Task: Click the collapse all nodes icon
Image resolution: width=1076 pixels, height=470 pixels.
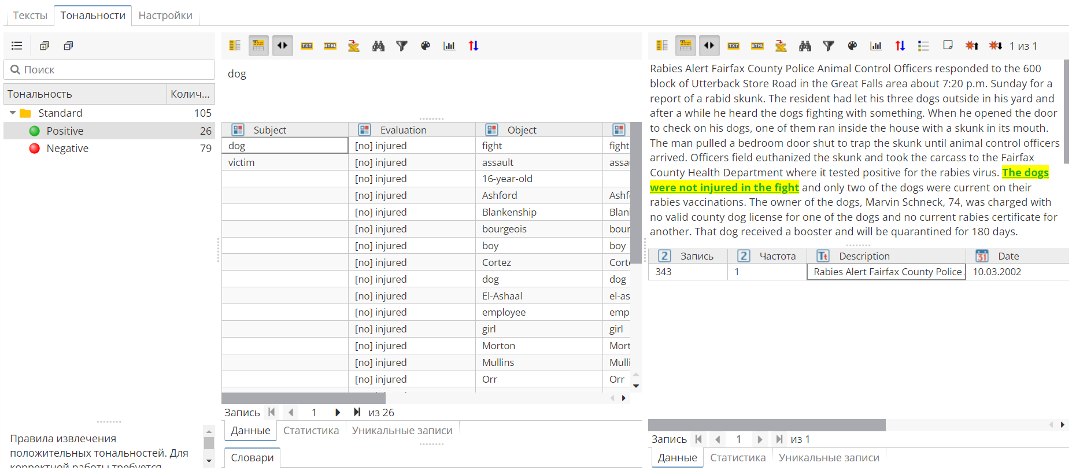Action: (x=68, y=46)
